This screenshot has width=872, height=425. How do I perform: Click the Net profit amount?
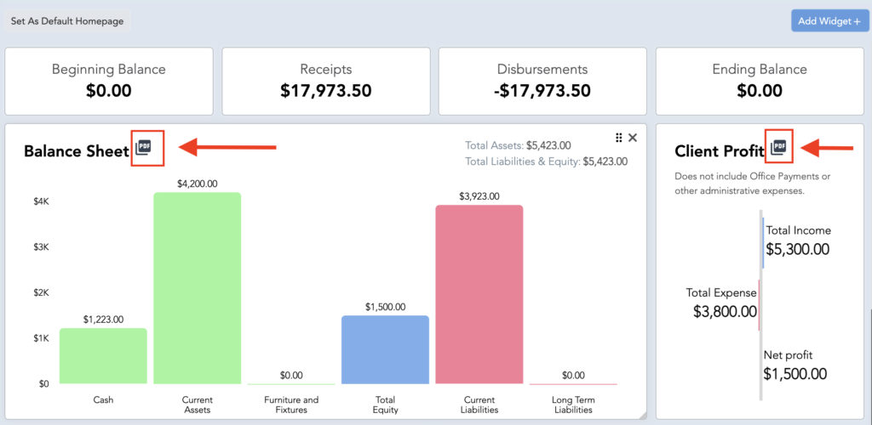point(795,374)
